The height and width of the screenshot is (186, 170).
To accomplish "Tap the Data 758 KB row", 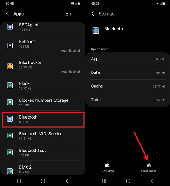I will 128,72.
